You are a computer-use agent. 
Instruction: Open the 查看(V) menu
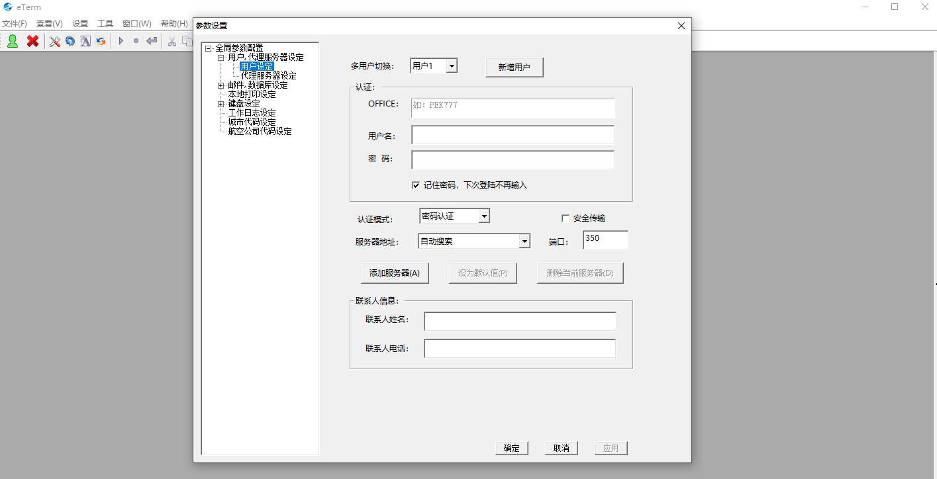coord(50,24)
